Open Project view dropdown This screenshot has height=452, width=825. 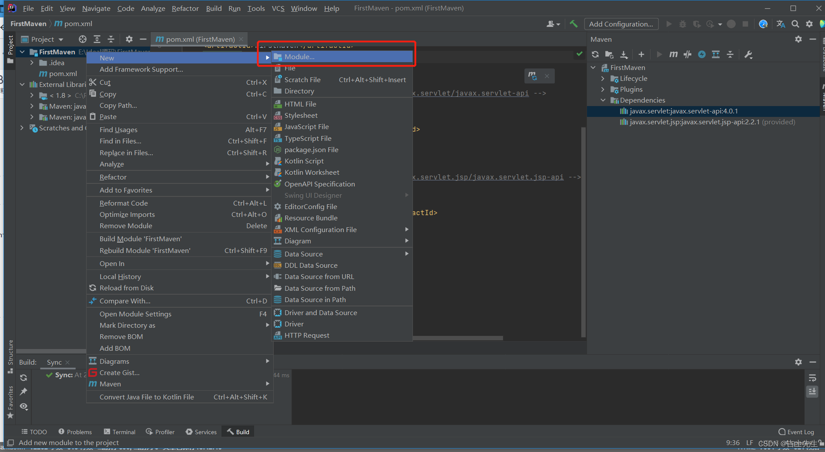(x=42, y=39)
